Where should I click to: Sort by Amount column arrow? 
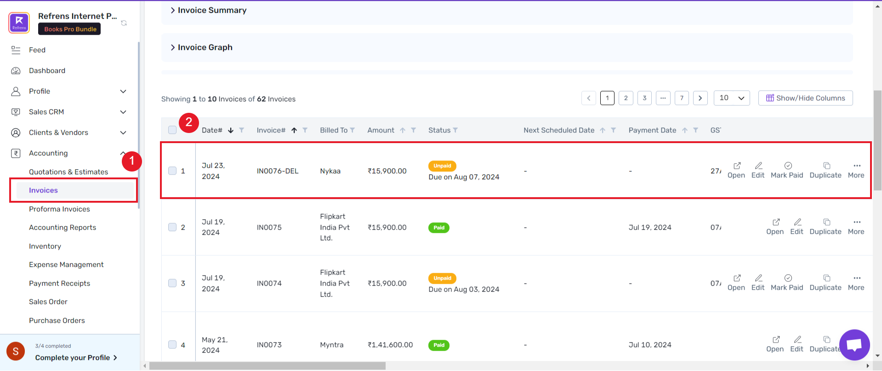pyautogui.click(x=403, y=130)
